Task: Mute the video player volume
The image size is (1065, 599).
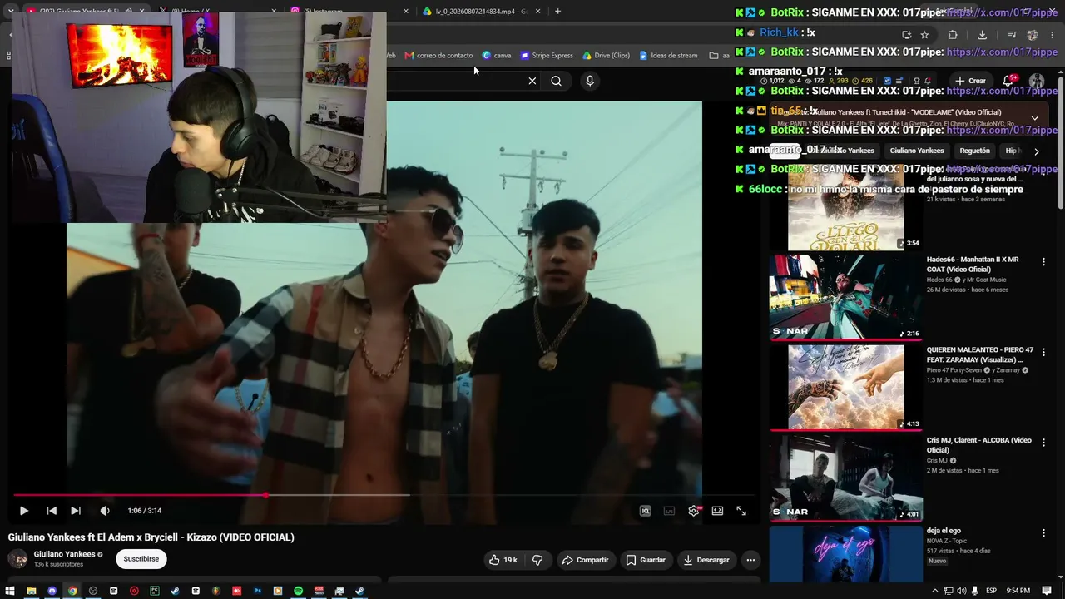Action: tap(105, 511)
